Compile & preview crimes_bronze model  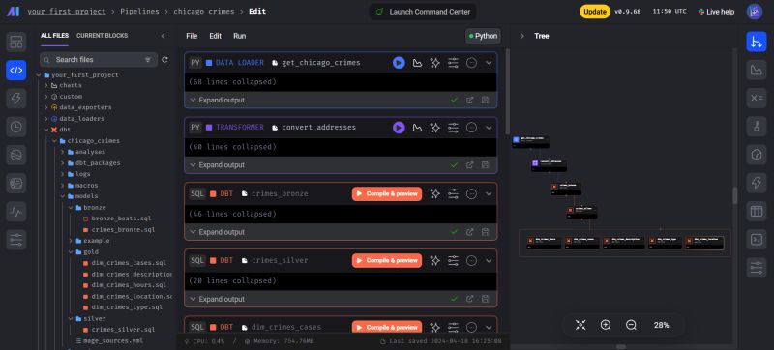coord(387,193)
